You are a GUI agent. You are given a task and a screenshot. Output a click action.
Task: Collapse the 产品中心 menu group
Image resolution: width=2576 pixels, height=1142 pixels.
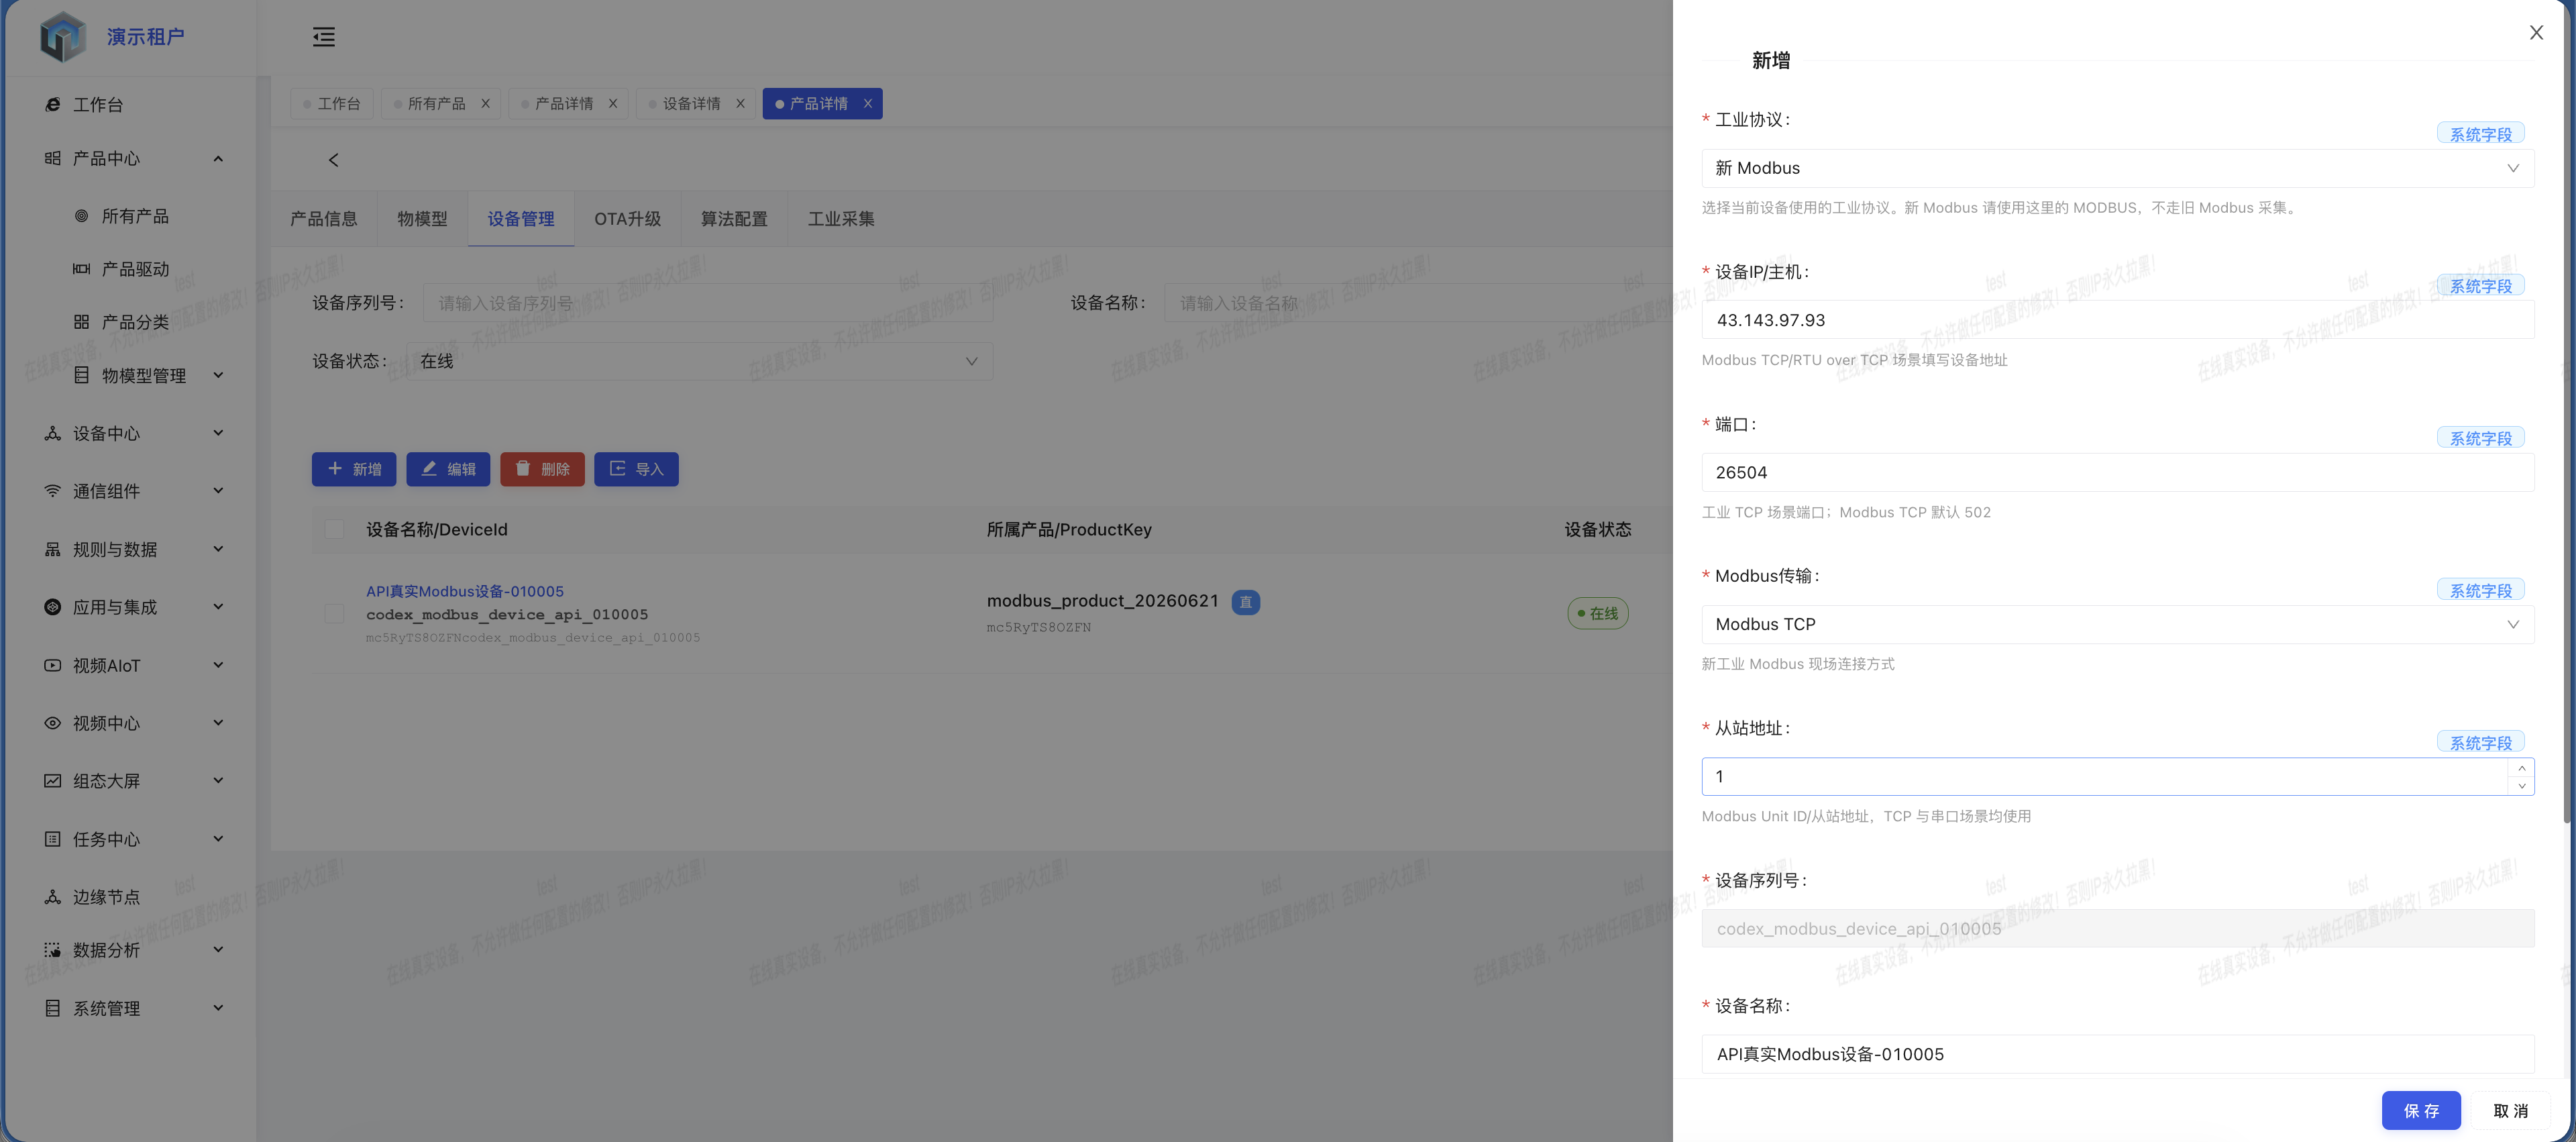218,159
